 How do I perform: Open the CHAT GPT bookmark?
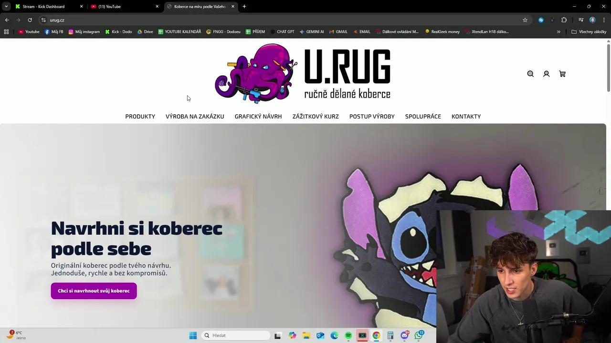(282, 32)
